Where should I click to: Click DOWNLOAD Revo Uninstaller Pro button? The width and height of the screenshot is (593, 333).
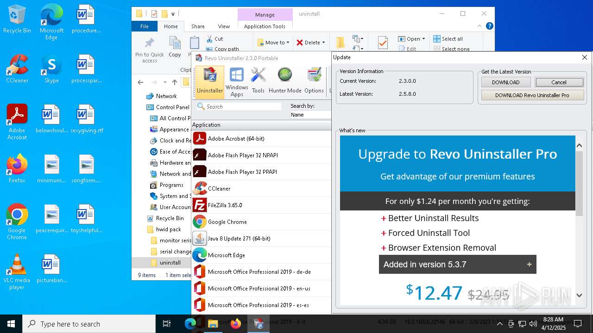click(x=532, y=95)
